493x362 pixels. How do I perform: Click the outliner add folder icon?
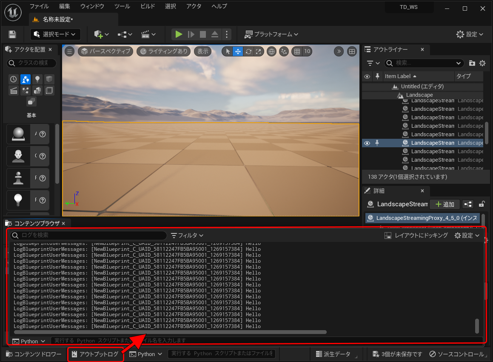(x=472, y=63)
